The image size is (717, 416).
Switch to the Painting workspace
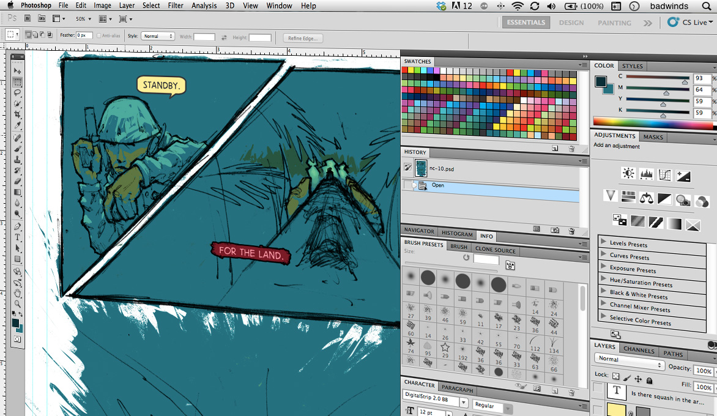(614, 23)
